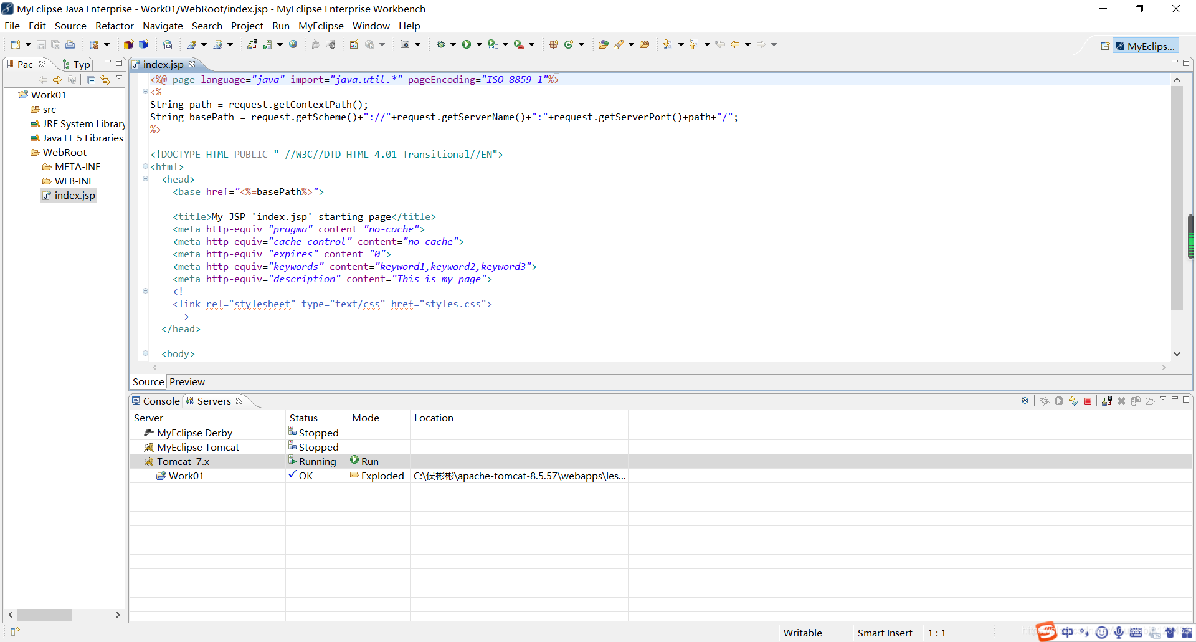Switch to the Preview tab
Image resolution: width=1196 pixels, height=642 pixels.
coord(187,381)
